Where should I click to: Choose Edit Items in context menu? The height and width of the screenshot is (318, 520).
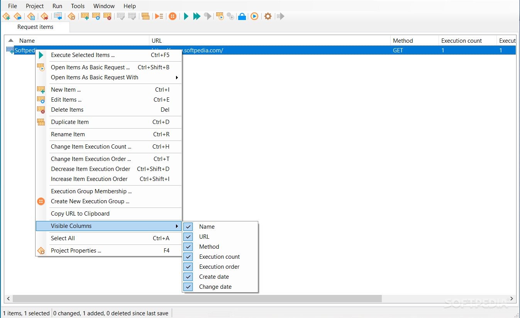click(108, 100)
